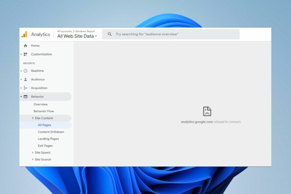The height and width of the screenshot is (194, 291).
Task: Click the Windows Report breadcrumb
Action: coord(85,31)
